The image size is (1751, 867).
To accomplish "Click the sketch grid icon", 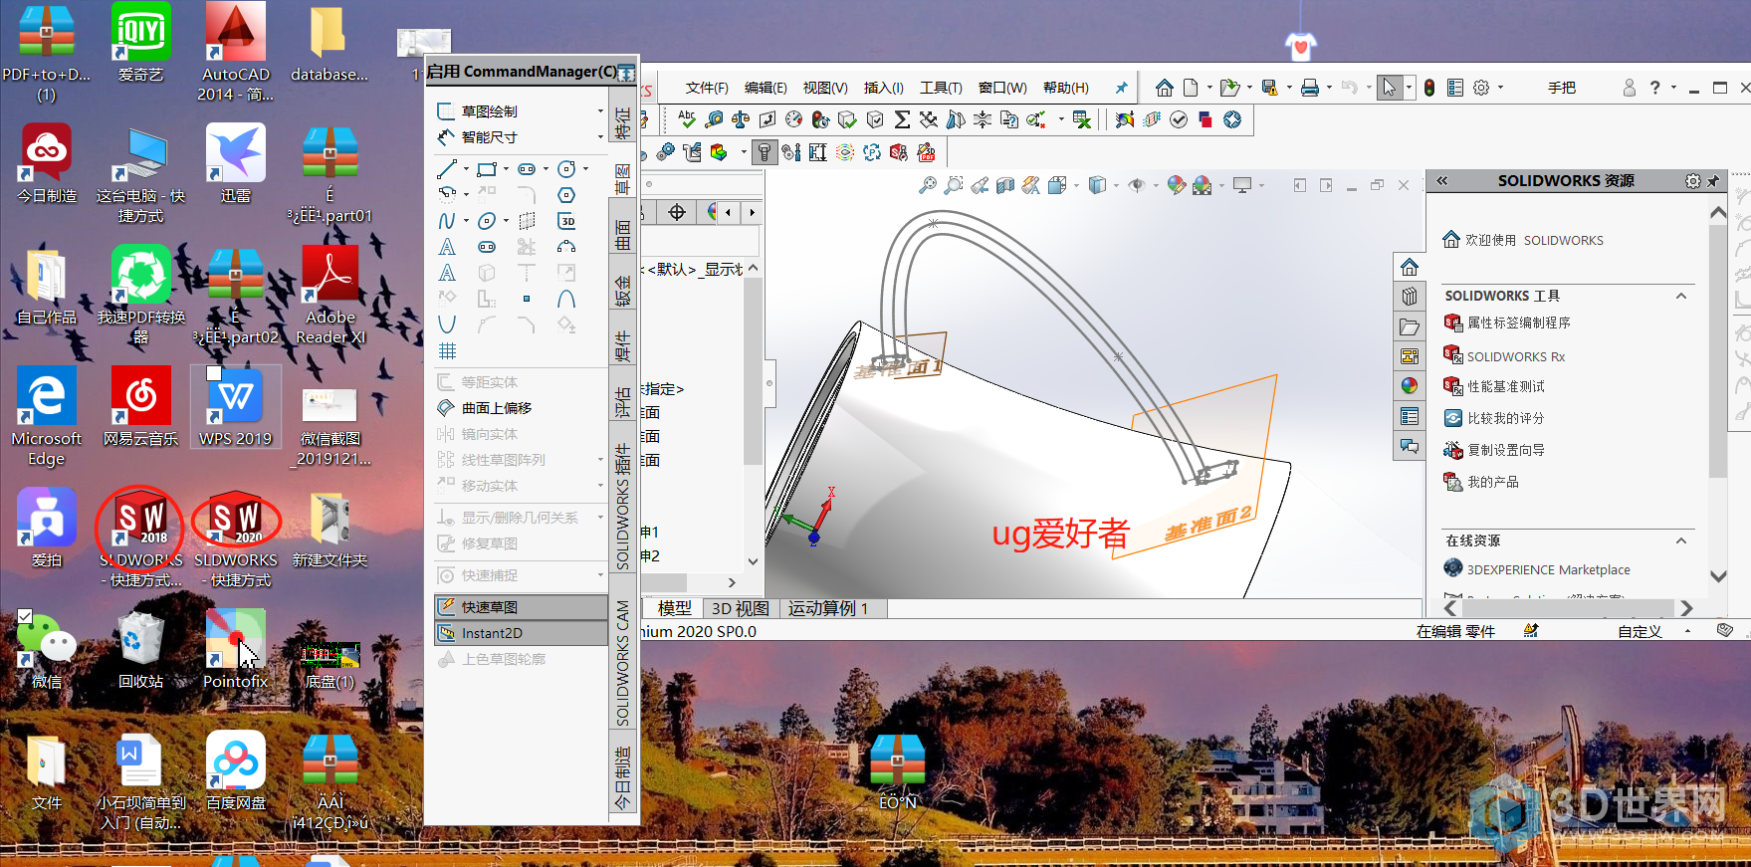I will click(x=447, y=350).
